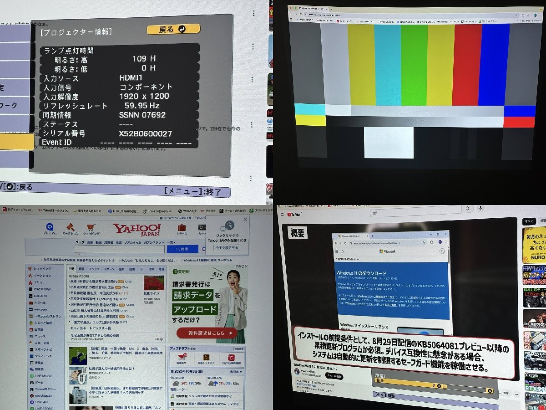
Task: Select the リアルタイム search tab
Action: [x=132, y=242]
